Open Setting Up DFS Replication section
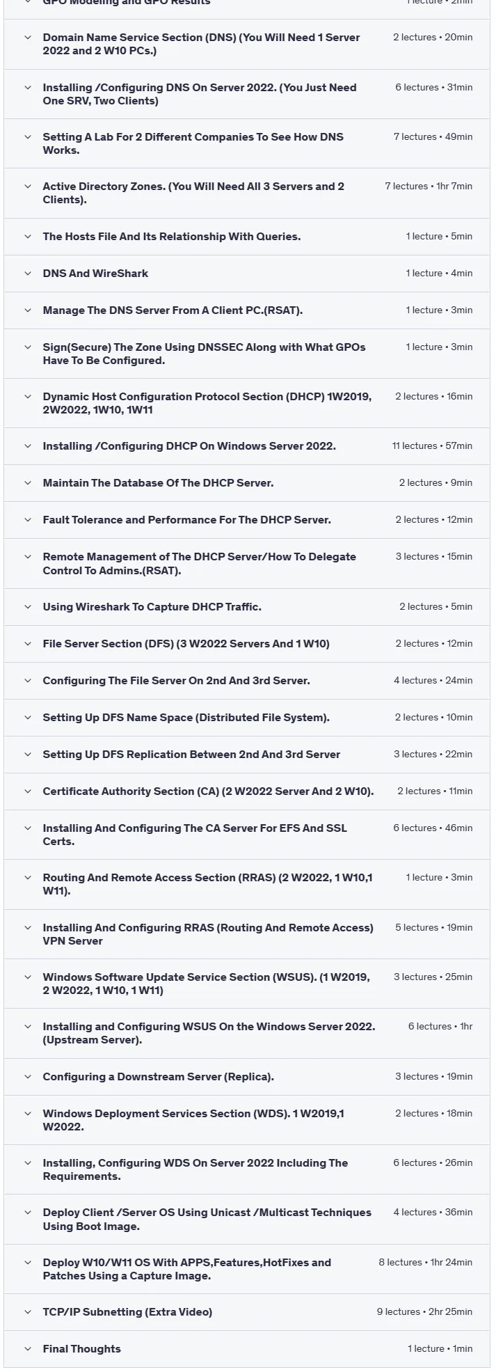This screenshot has width=496, height=1372. click(247, 755)
